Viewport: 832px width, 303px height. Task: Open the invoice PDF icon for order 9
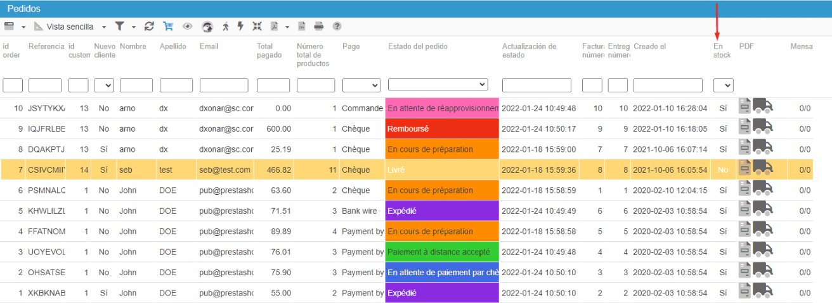pos(745,127)
